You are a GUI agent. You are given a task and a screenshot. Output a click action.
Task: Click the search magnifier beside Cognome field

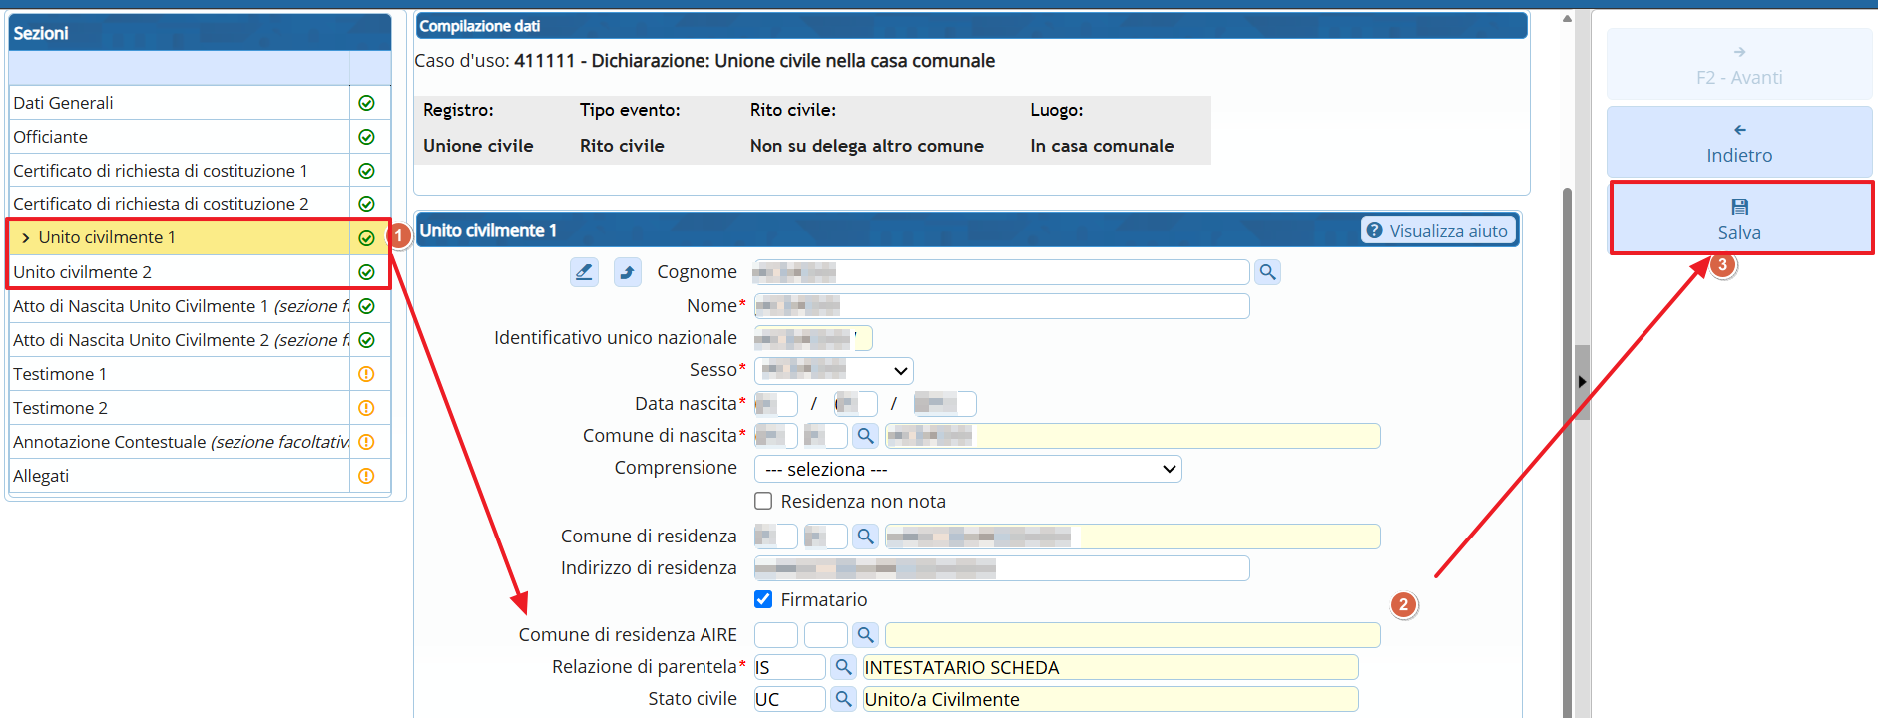tap(1267, 271)
